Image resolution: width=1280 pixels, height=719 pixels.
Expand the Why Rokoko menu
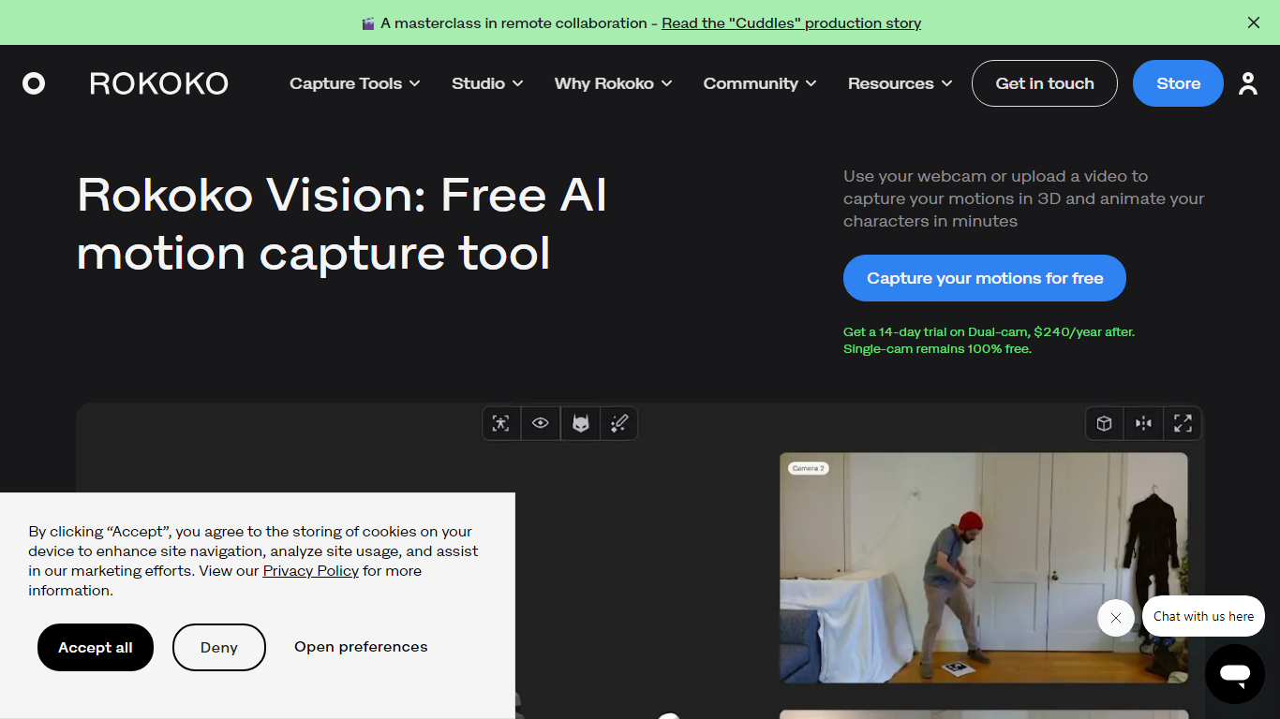(614, 83)
